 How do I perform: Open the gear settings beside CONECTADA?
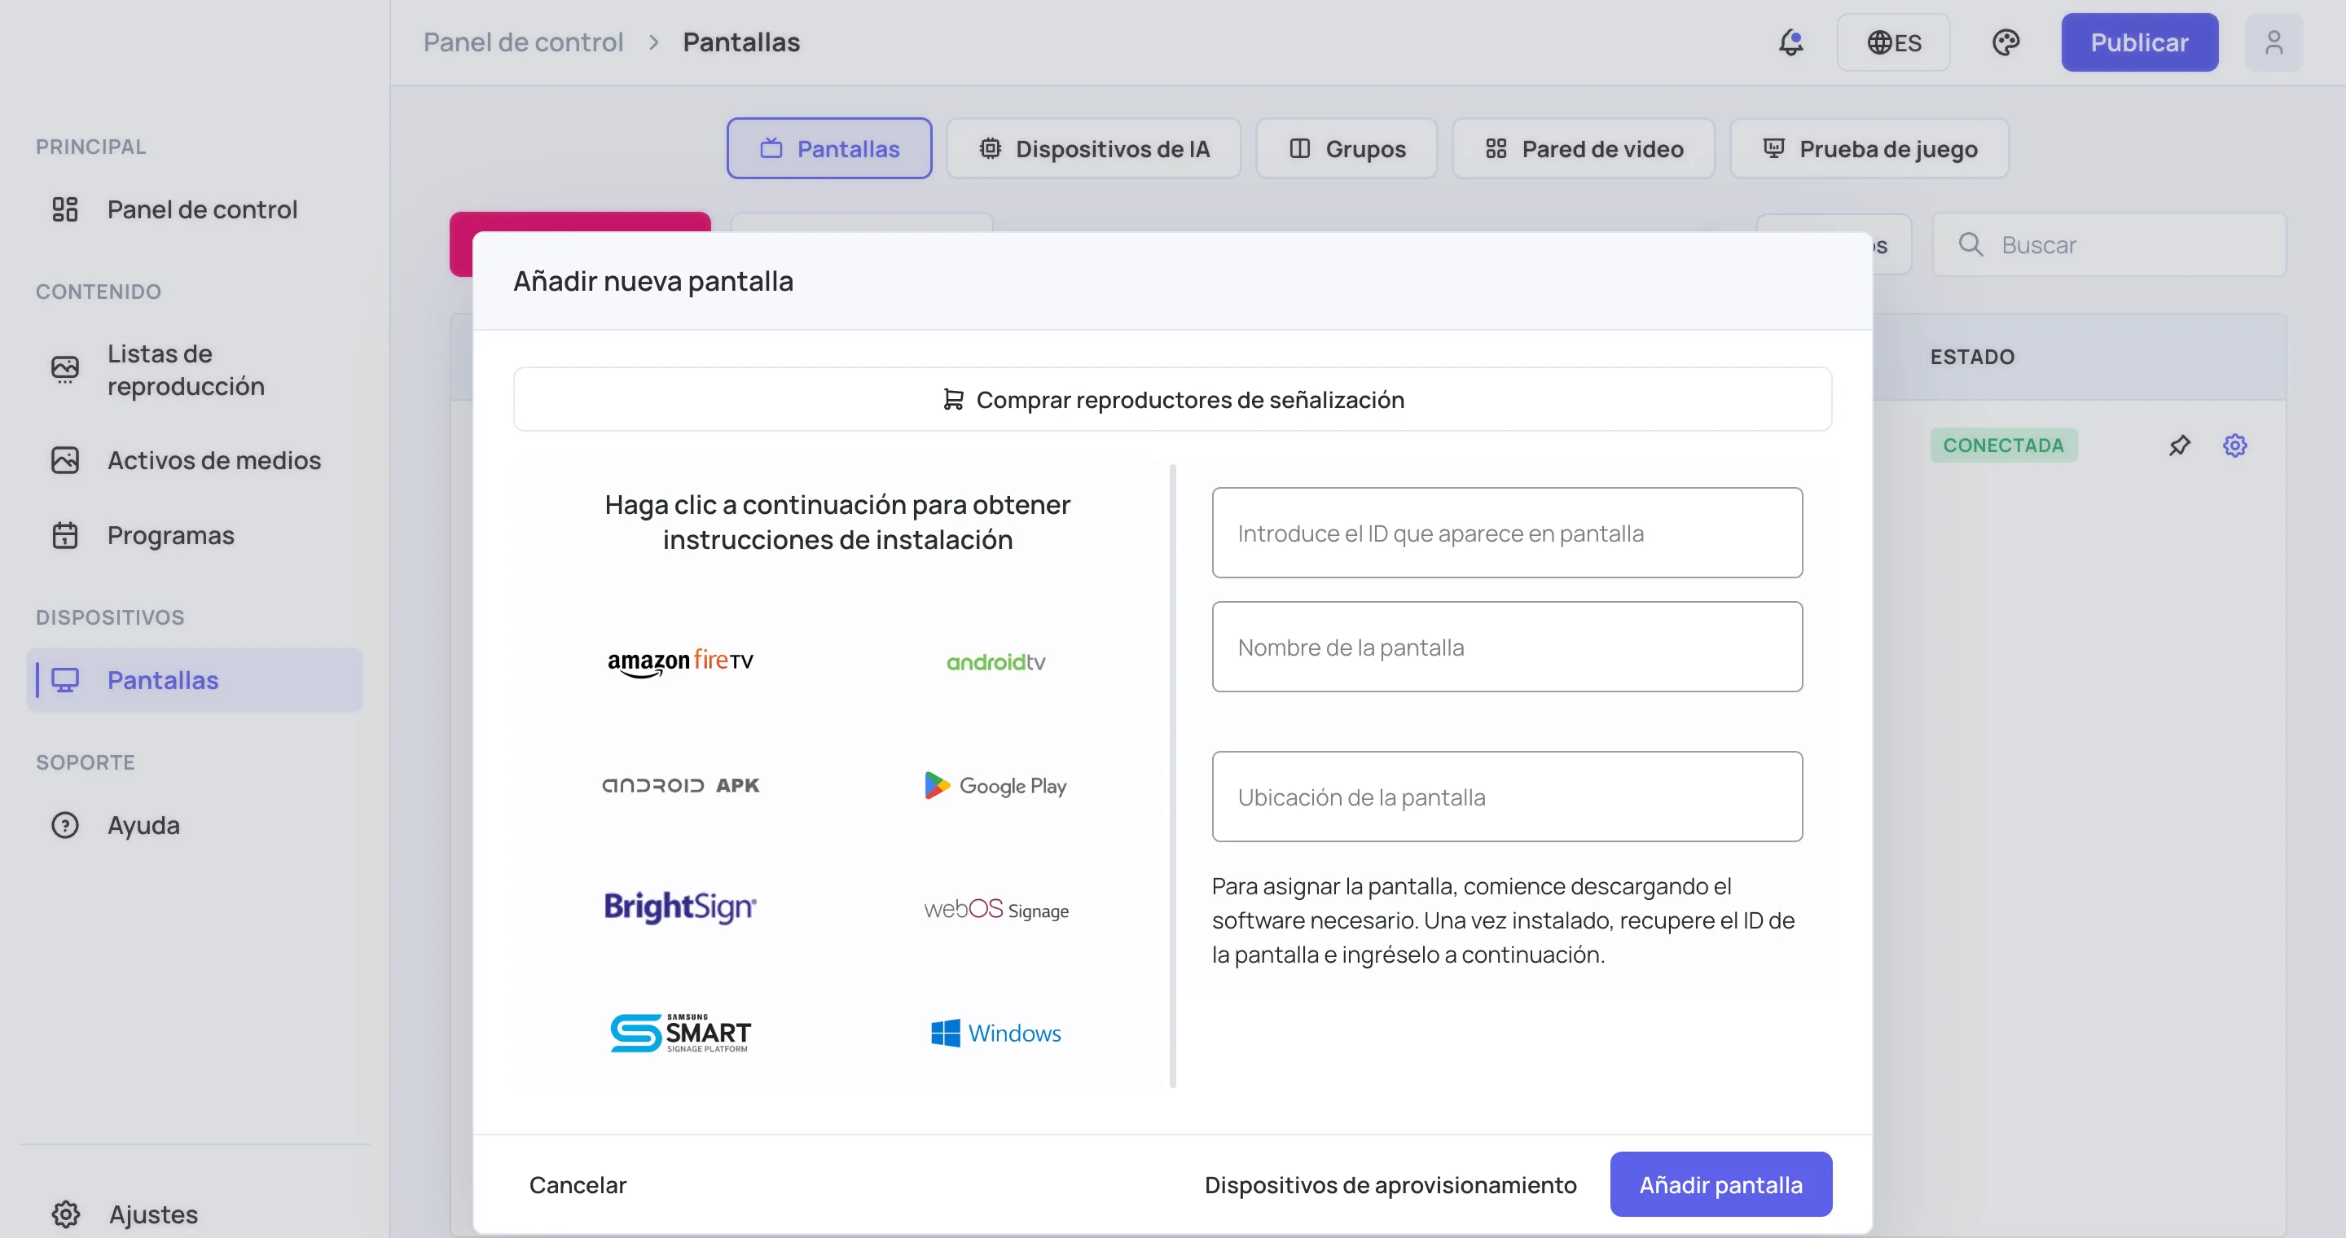[x=2235, y=446]
